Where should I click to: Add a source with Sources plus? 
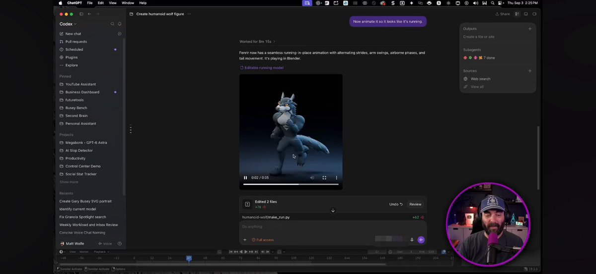(530, 71)
